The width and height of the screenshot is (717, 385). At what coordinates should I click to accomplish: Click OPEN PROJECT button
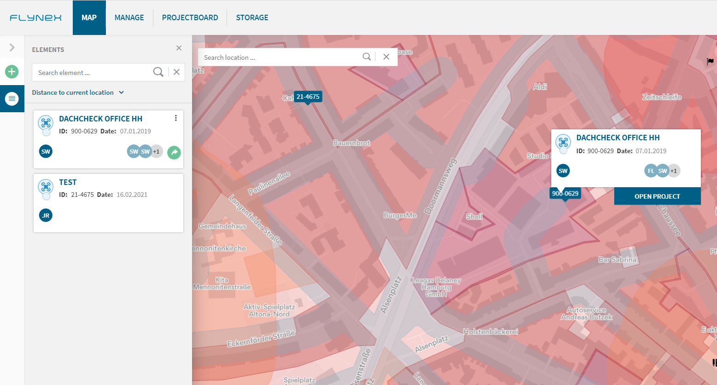tap(657, 196)
